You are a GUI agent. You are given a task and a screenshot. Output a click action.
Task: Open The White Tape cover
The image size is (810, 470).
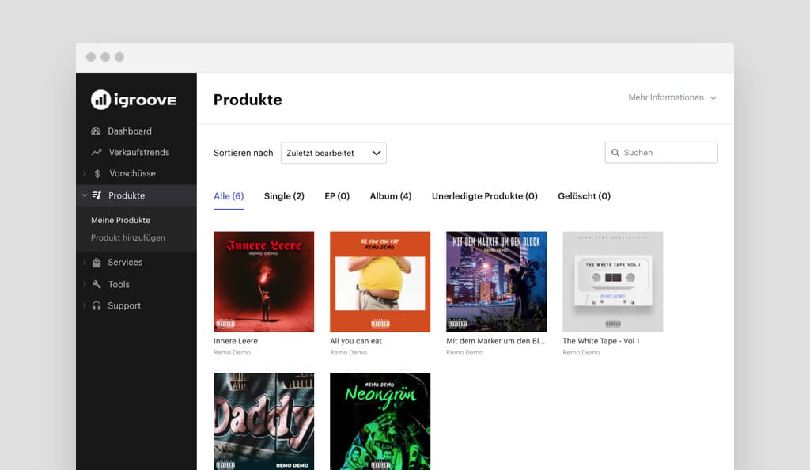613,282
